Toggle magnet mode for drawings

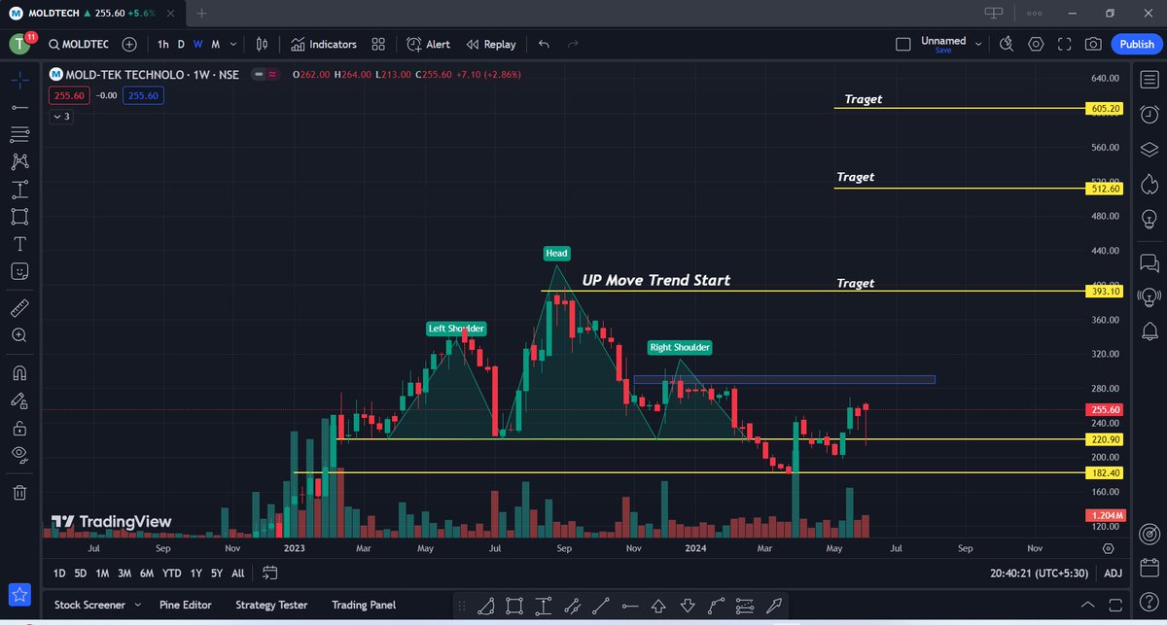click(x=19, y=373)
